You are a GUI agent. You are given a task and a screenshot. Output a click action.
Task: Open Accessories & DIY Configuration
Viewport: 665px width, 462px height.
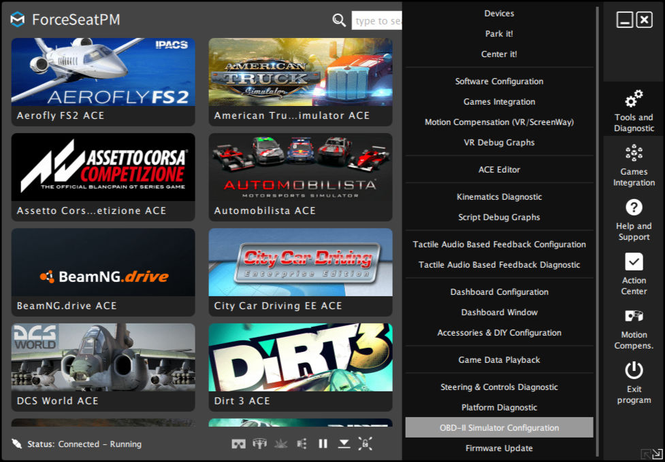point(499,332)
